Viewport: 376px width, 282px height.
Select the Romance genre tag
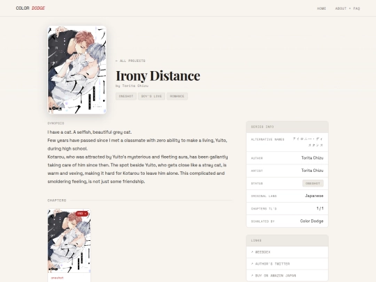[x=177, y=96]
